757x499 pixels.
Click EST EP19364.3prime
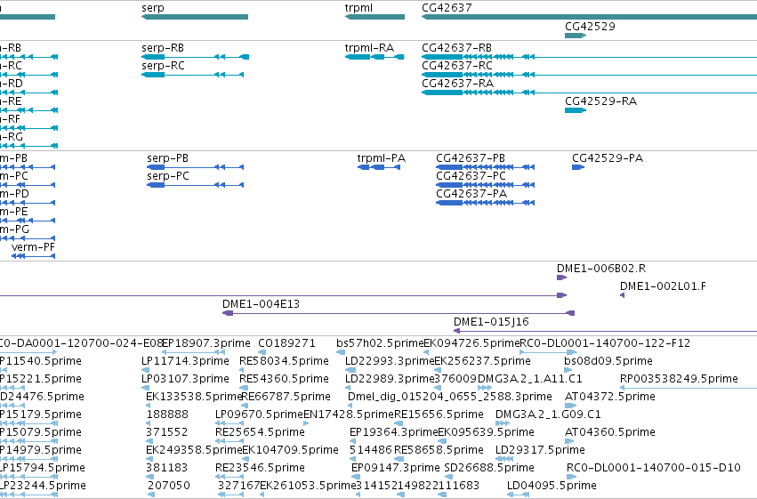pyautogui.click(x=353, y=441)
